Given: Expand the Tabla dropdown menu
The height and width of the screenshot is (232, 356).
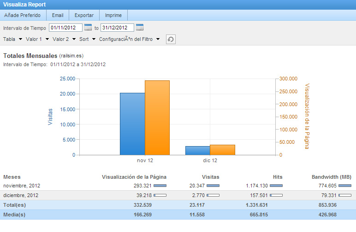Looking at the screenshot, I should tap(13, 39).
